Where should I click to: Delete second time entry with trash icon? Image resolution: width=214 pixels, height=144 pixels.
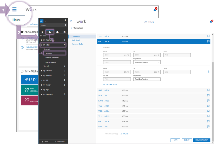pyautogui.click(x=208, y=72)
